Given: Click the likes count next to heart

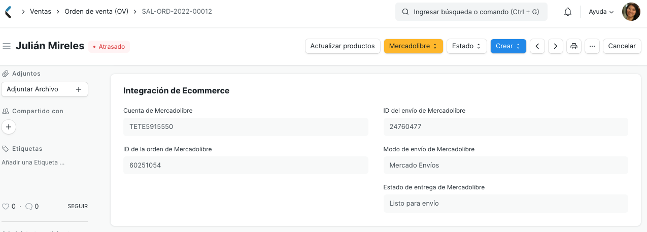Looking at the screenshot, I should pos(14,207).
